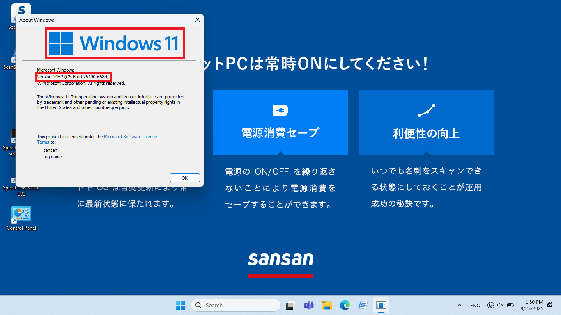Open File Explorer from the taskbar
The height and width of the screenshot is (315, 561).
pyautogui.click(x=327, y=305)
